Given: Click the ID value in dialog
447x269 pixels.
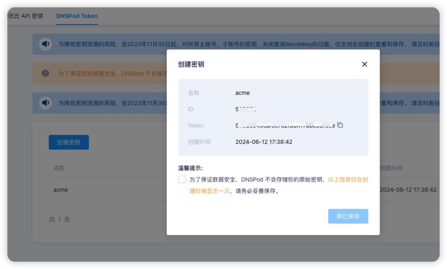Looking at the screenshot, I should point(246,109).
